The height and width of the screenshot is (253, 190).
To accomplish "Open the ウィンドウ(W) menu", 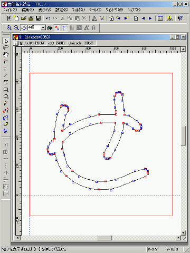I will pos(115,10).
